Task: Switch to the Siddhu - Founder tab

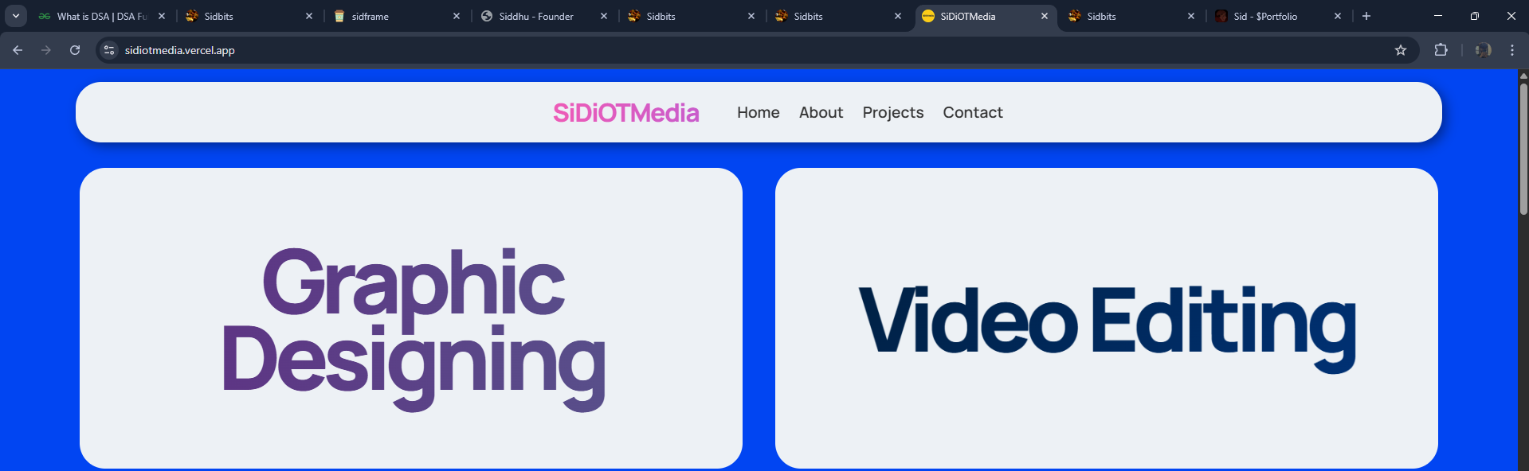Action: click(x=542, y=16)
